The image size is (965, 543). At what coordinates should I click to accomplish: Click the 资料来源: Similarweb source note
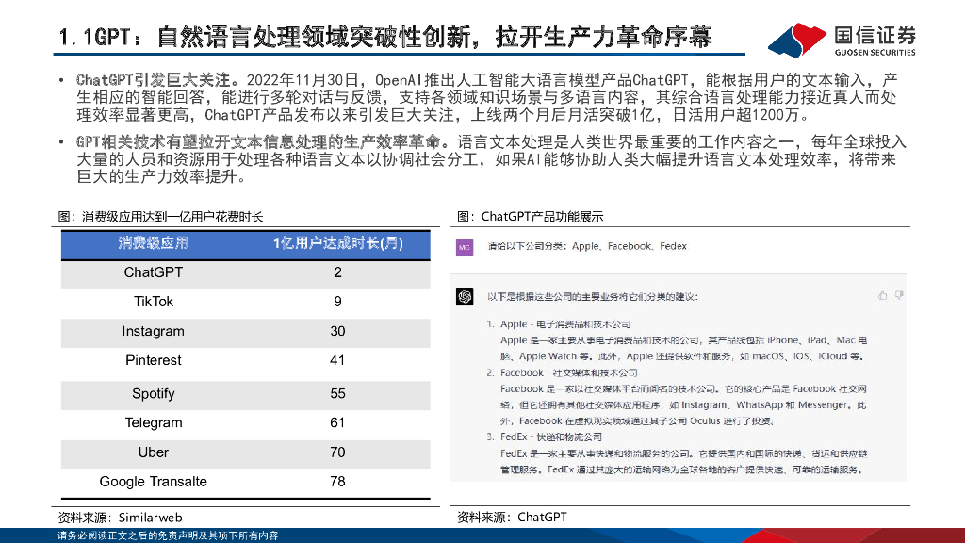pyautogui.click(x=120, y=518)
